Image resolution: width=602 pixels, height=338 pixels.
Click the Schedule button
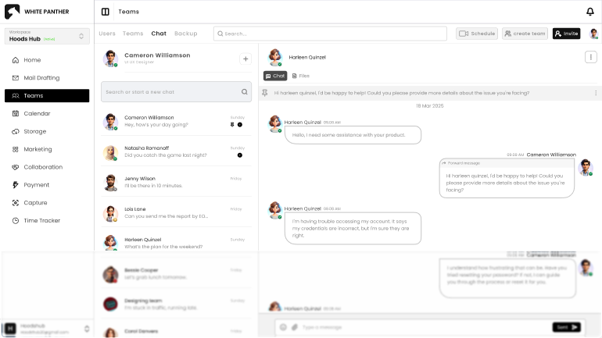click(477, 34)
